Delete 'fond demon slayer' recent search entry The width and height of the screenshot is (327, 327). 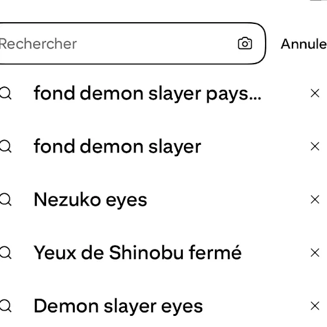(x=315, y=147)
